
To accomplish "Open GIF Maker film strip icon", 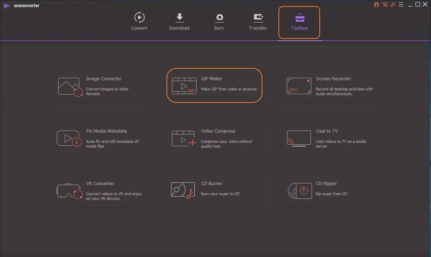I will [184, 86].
